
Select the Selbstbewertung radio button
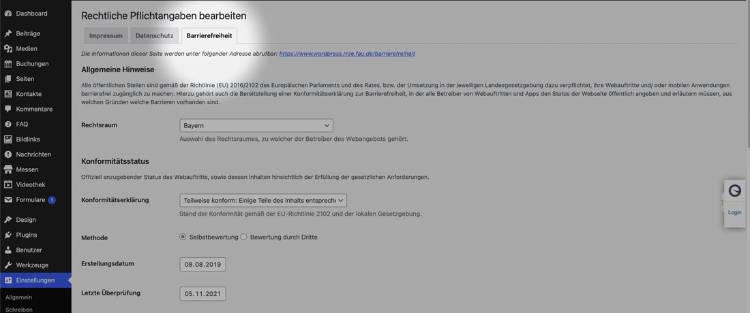[x=183, y=237]
